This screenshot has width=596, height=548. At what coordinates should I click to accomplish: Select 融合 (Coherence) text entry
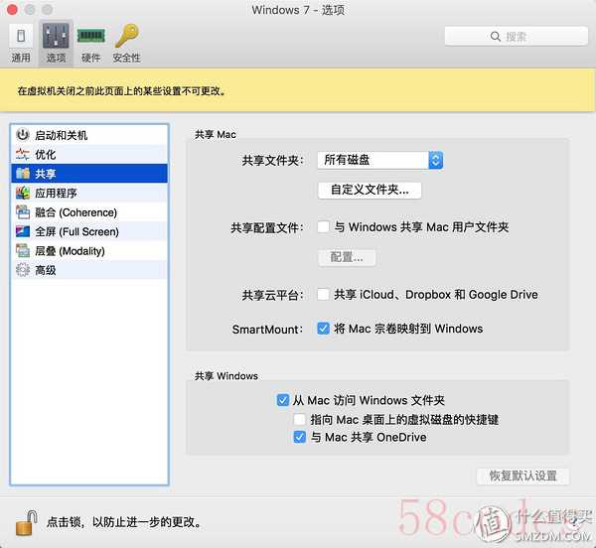point(75,212)
